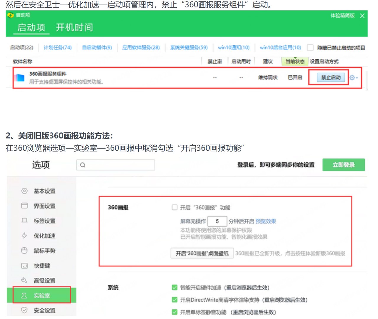Open 基本设置 in the options sidebar

(x=44, y=191)
